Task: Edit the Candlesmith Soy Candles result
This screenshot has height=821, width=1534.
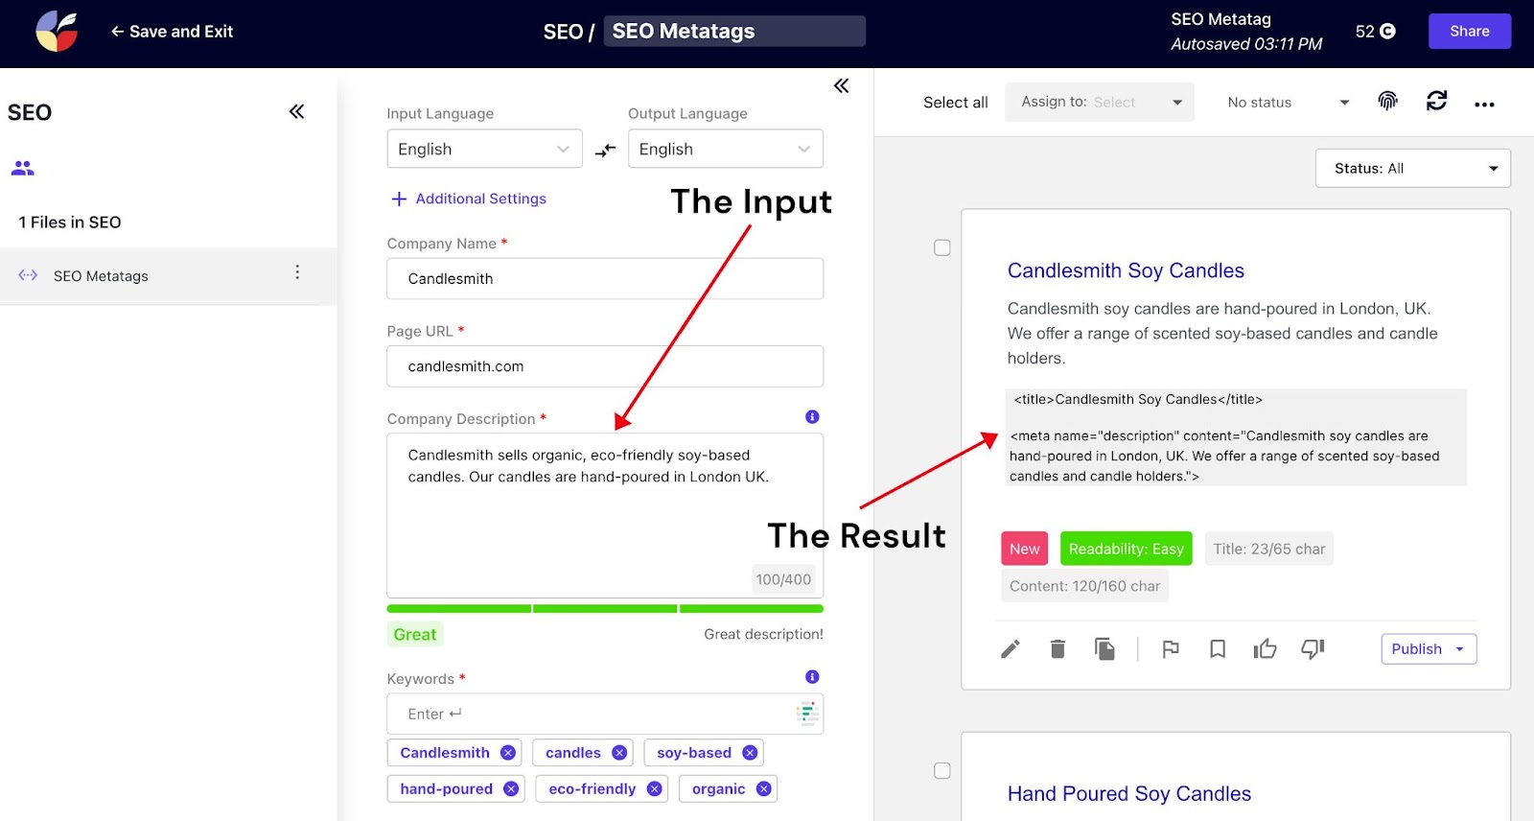Action: tap(1011, 649)
